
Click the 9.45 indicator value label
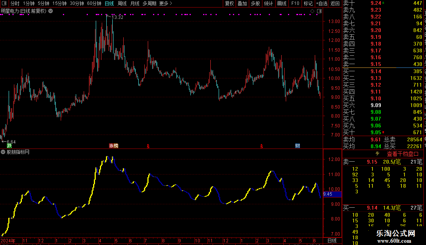coord(332,194)
